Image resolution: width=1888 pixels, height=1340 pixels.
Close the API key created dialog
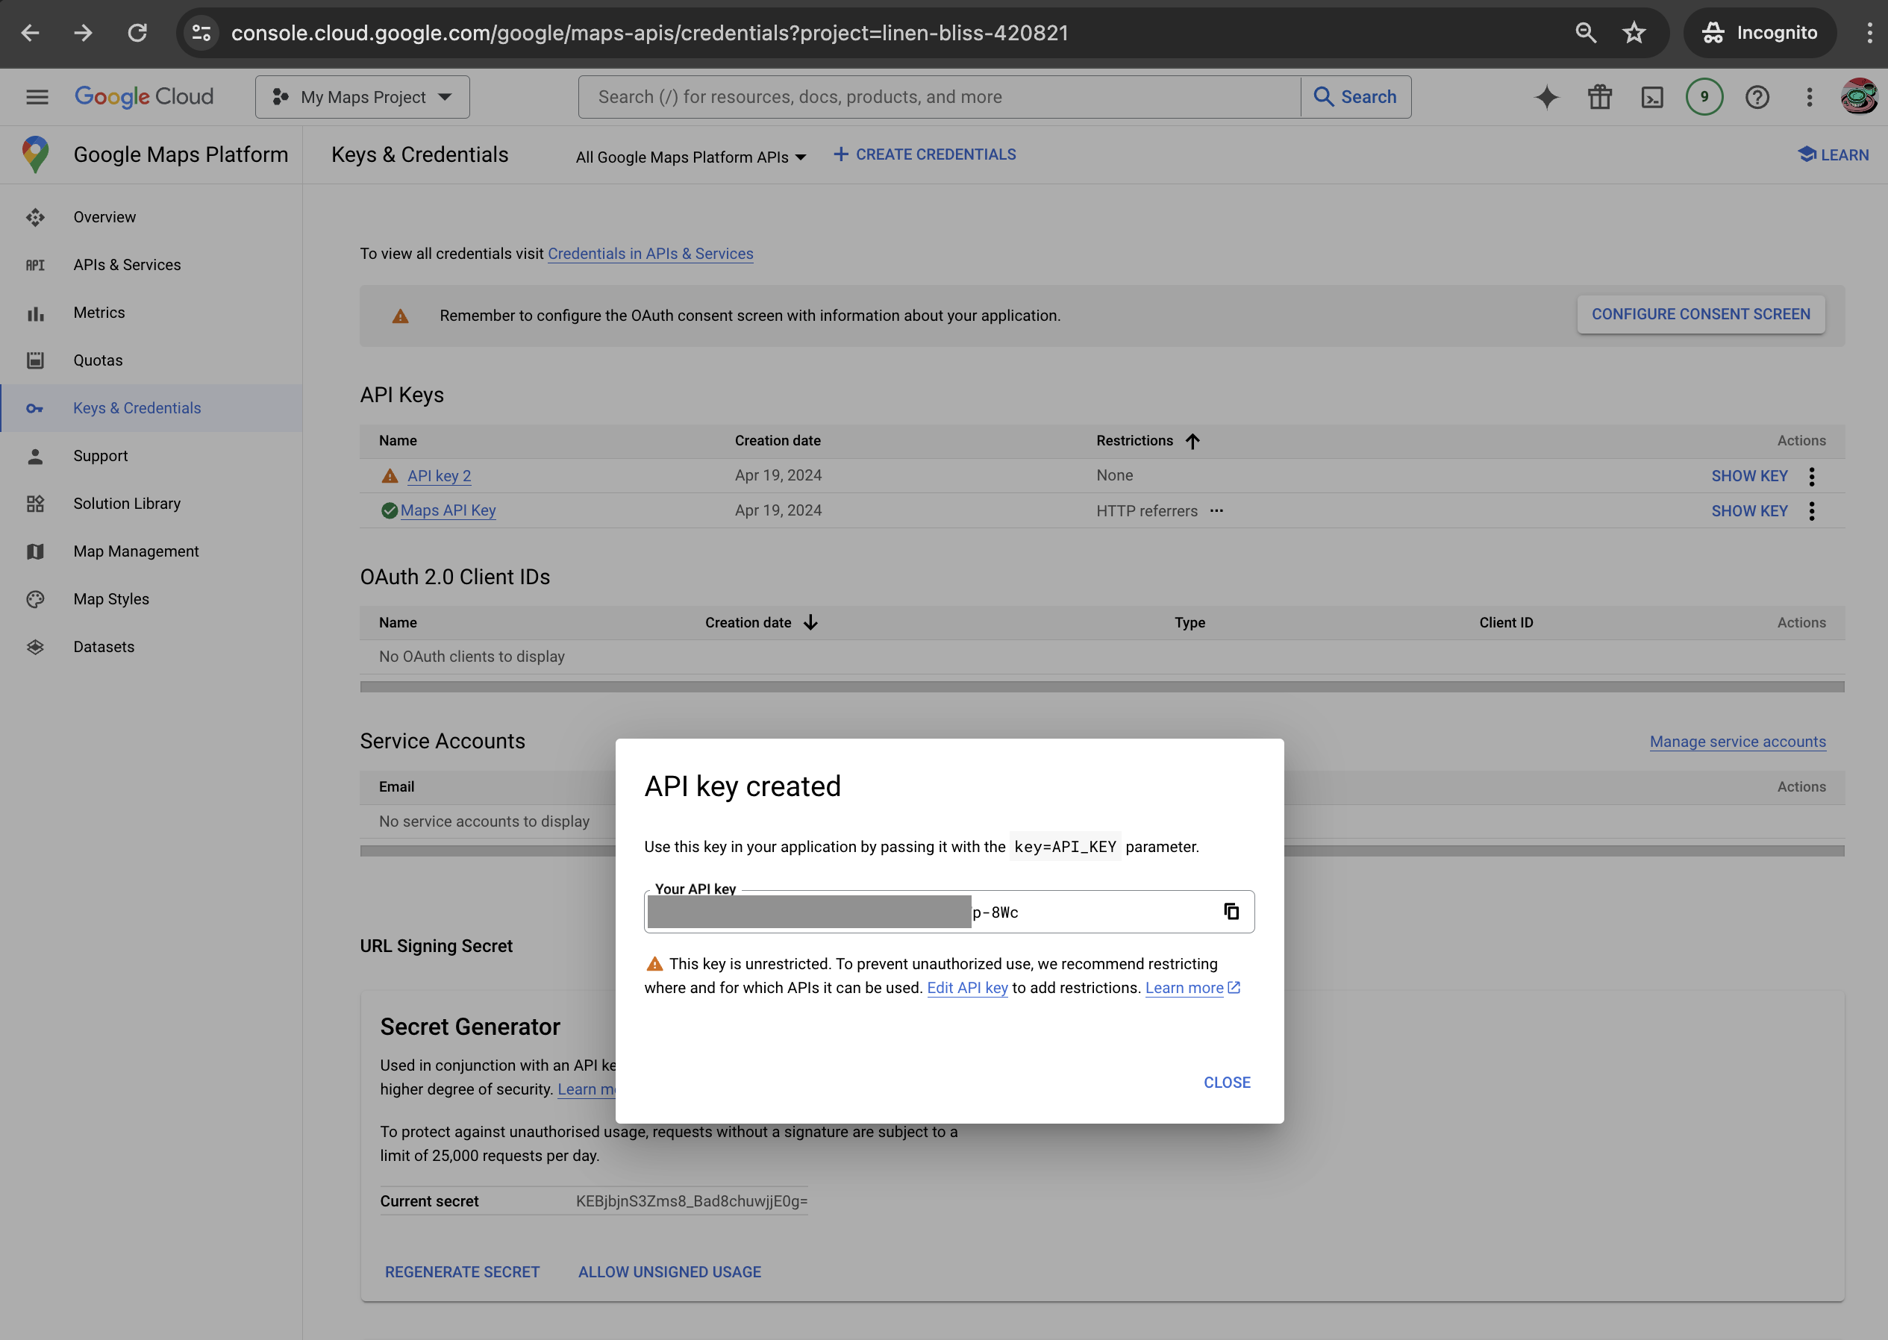point(1226,1082)
